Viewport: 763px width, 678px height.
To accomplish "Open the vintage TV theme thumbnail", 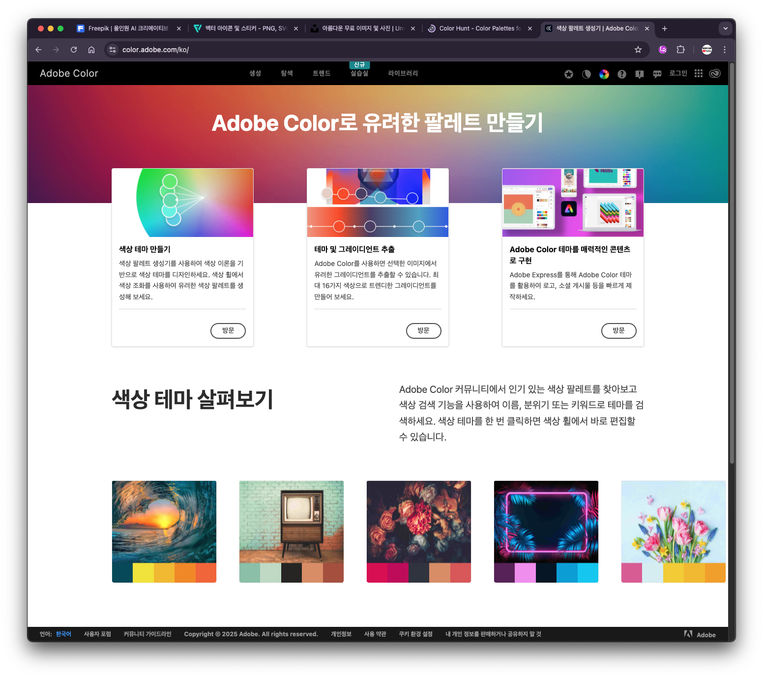I will (291, 522).
